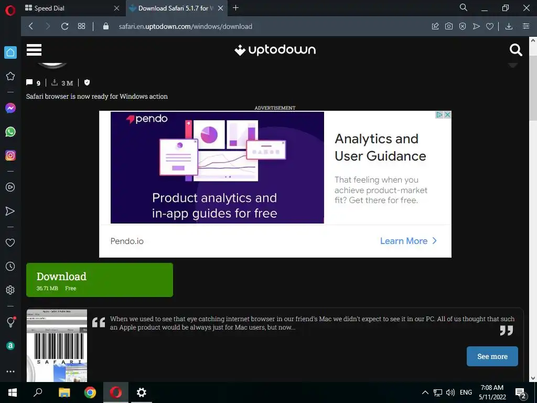The width and height of the screenshot is (537, 403).
Task: Show hidden system tray icons
Action: 425,393
